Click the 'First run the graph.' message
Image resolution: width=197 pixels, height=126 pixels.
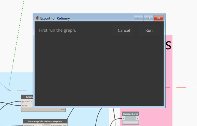[x=58, y=30]
